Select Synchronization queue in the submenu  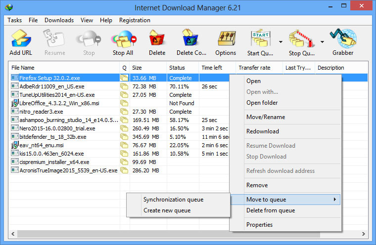[x=173, y=200]
